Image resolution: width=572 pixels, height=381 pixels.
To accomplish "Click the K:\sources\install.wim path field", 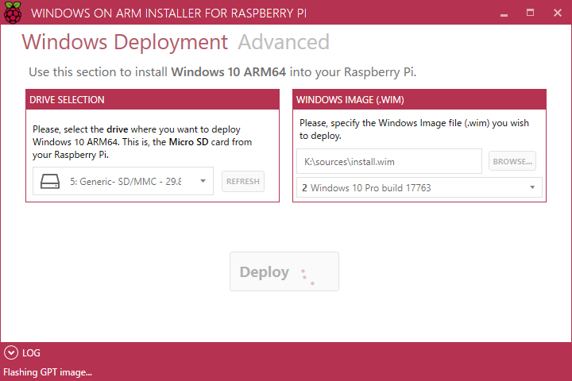I will coord(389,161).
